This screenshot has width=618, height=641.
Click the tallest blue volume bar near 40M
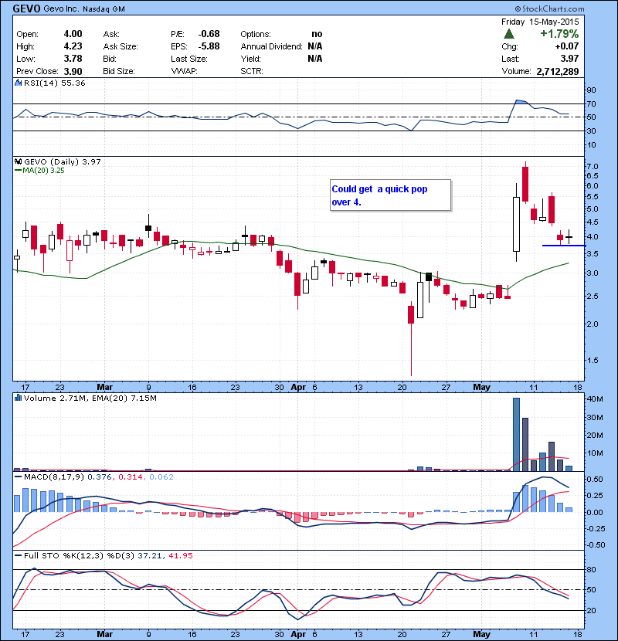pyautogui.click(x=516, y=434)
